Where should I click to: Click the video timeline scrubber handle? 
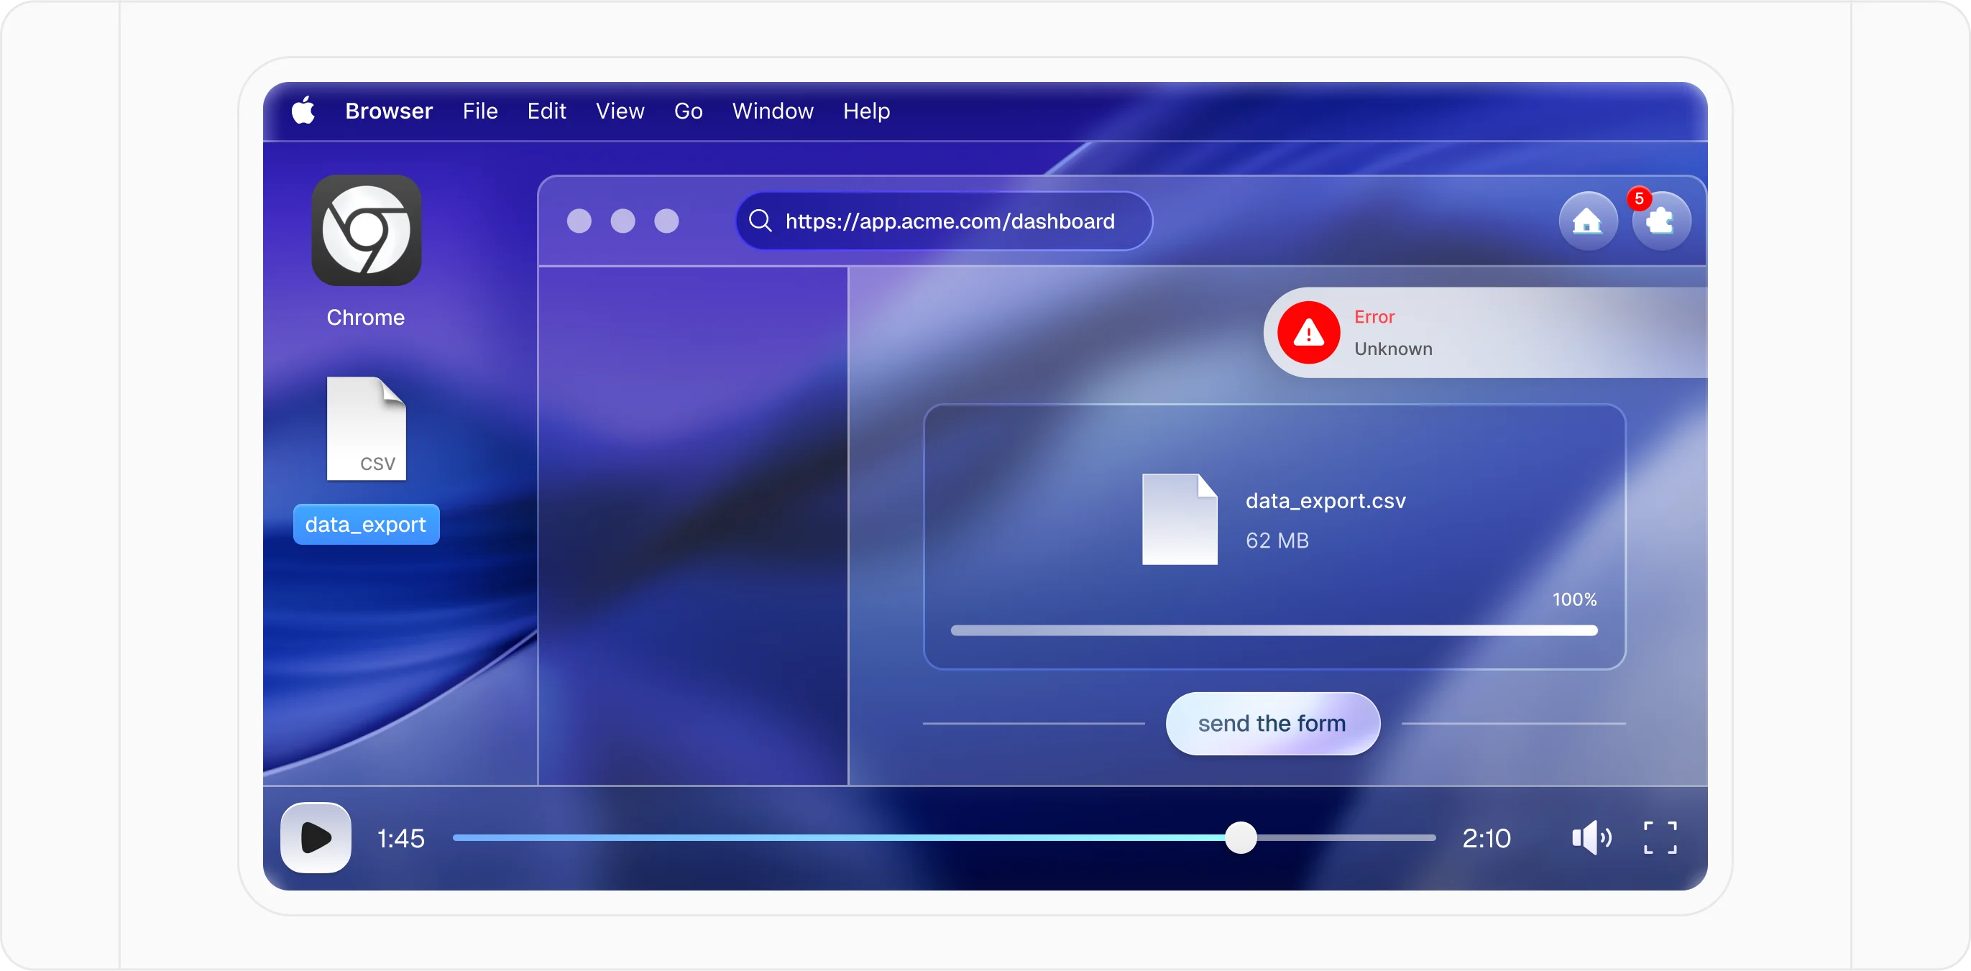tap(1240, 837)
